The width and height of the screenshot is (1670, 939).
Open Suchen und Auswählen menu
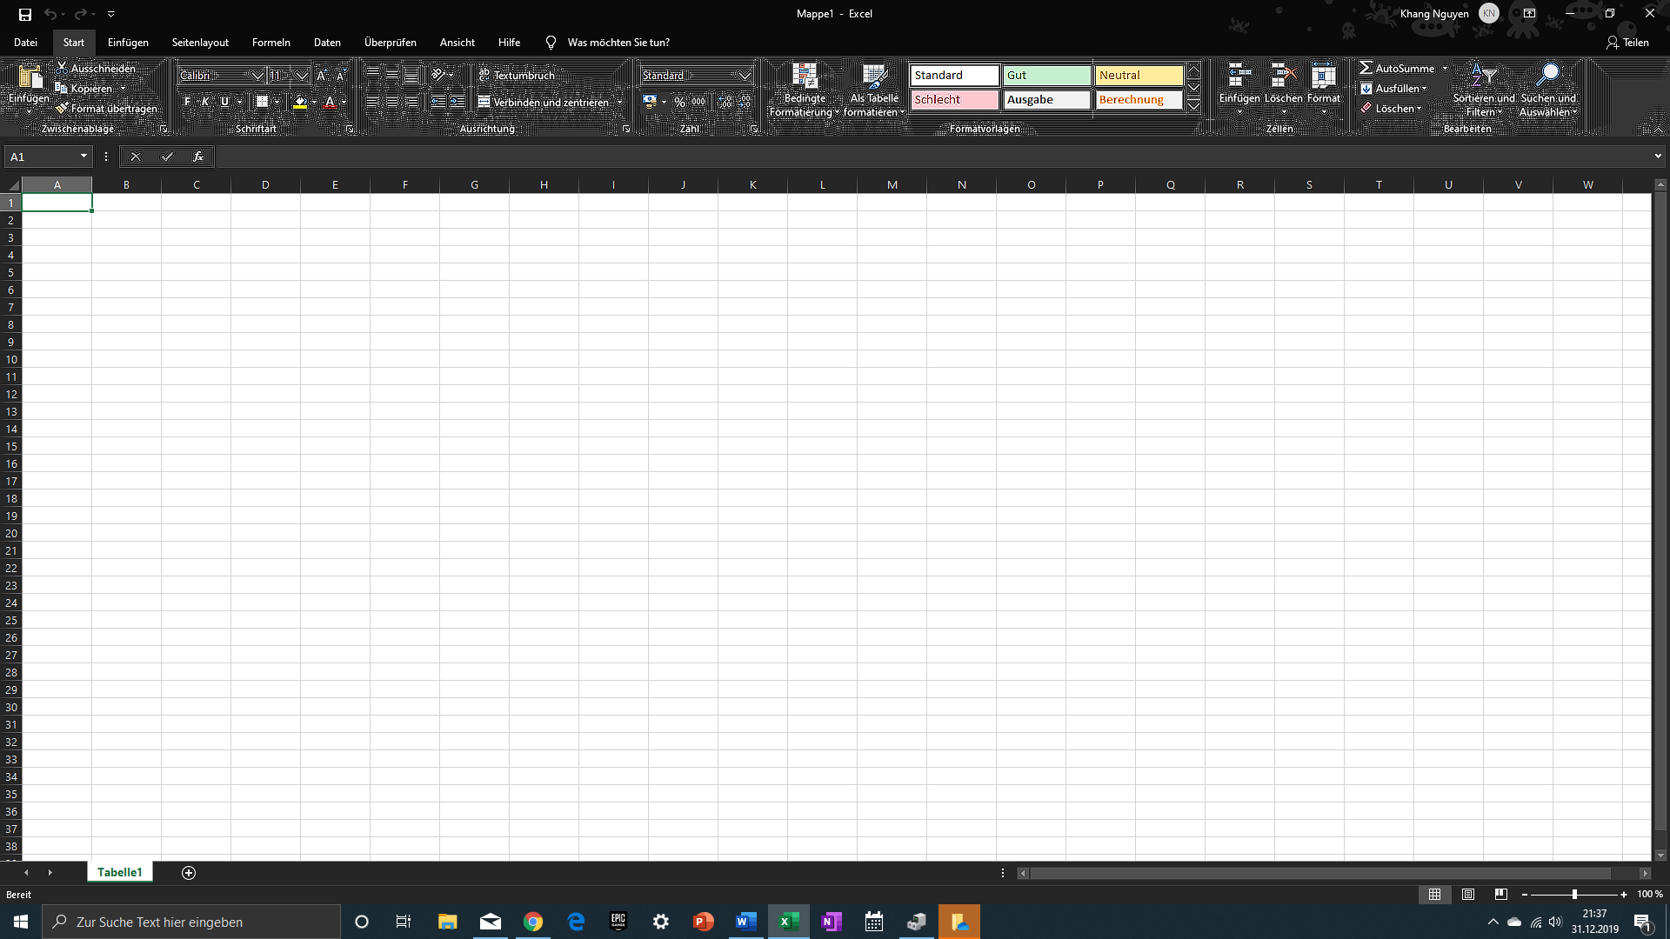click(x=1548, y=90)
